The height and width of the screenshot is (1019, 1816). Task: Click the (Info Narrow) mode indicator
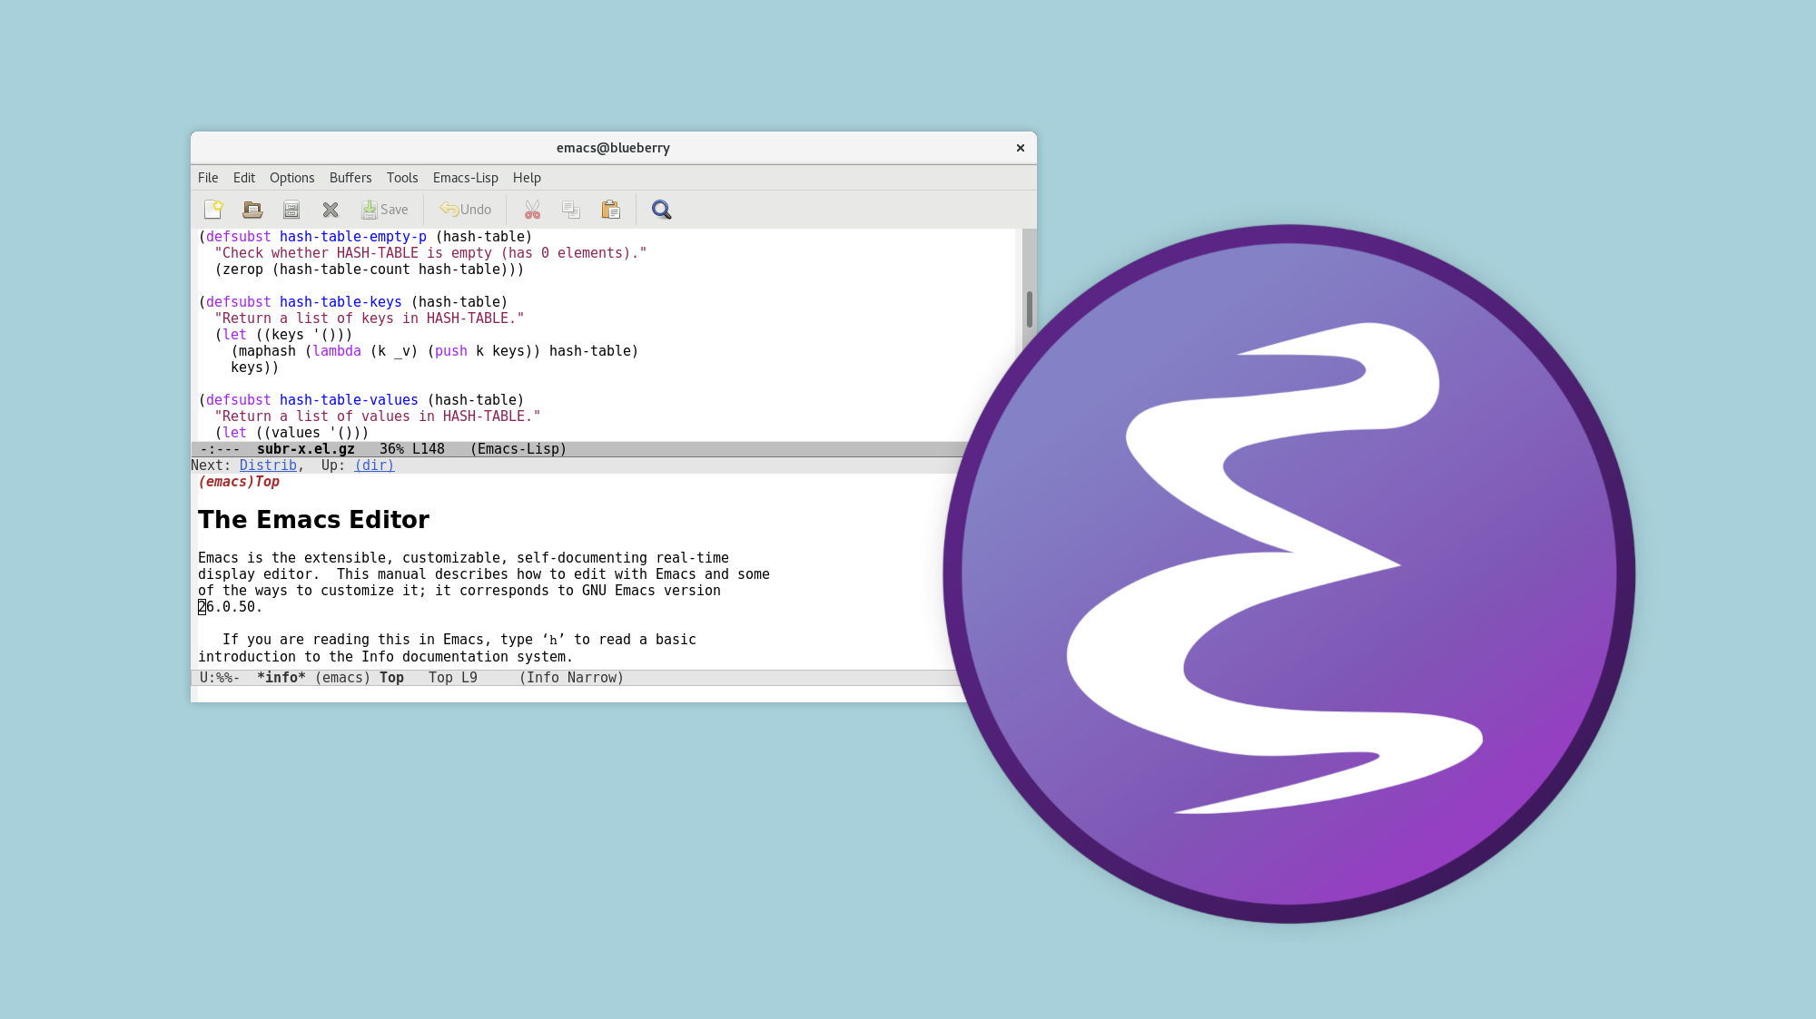(571, 678)
